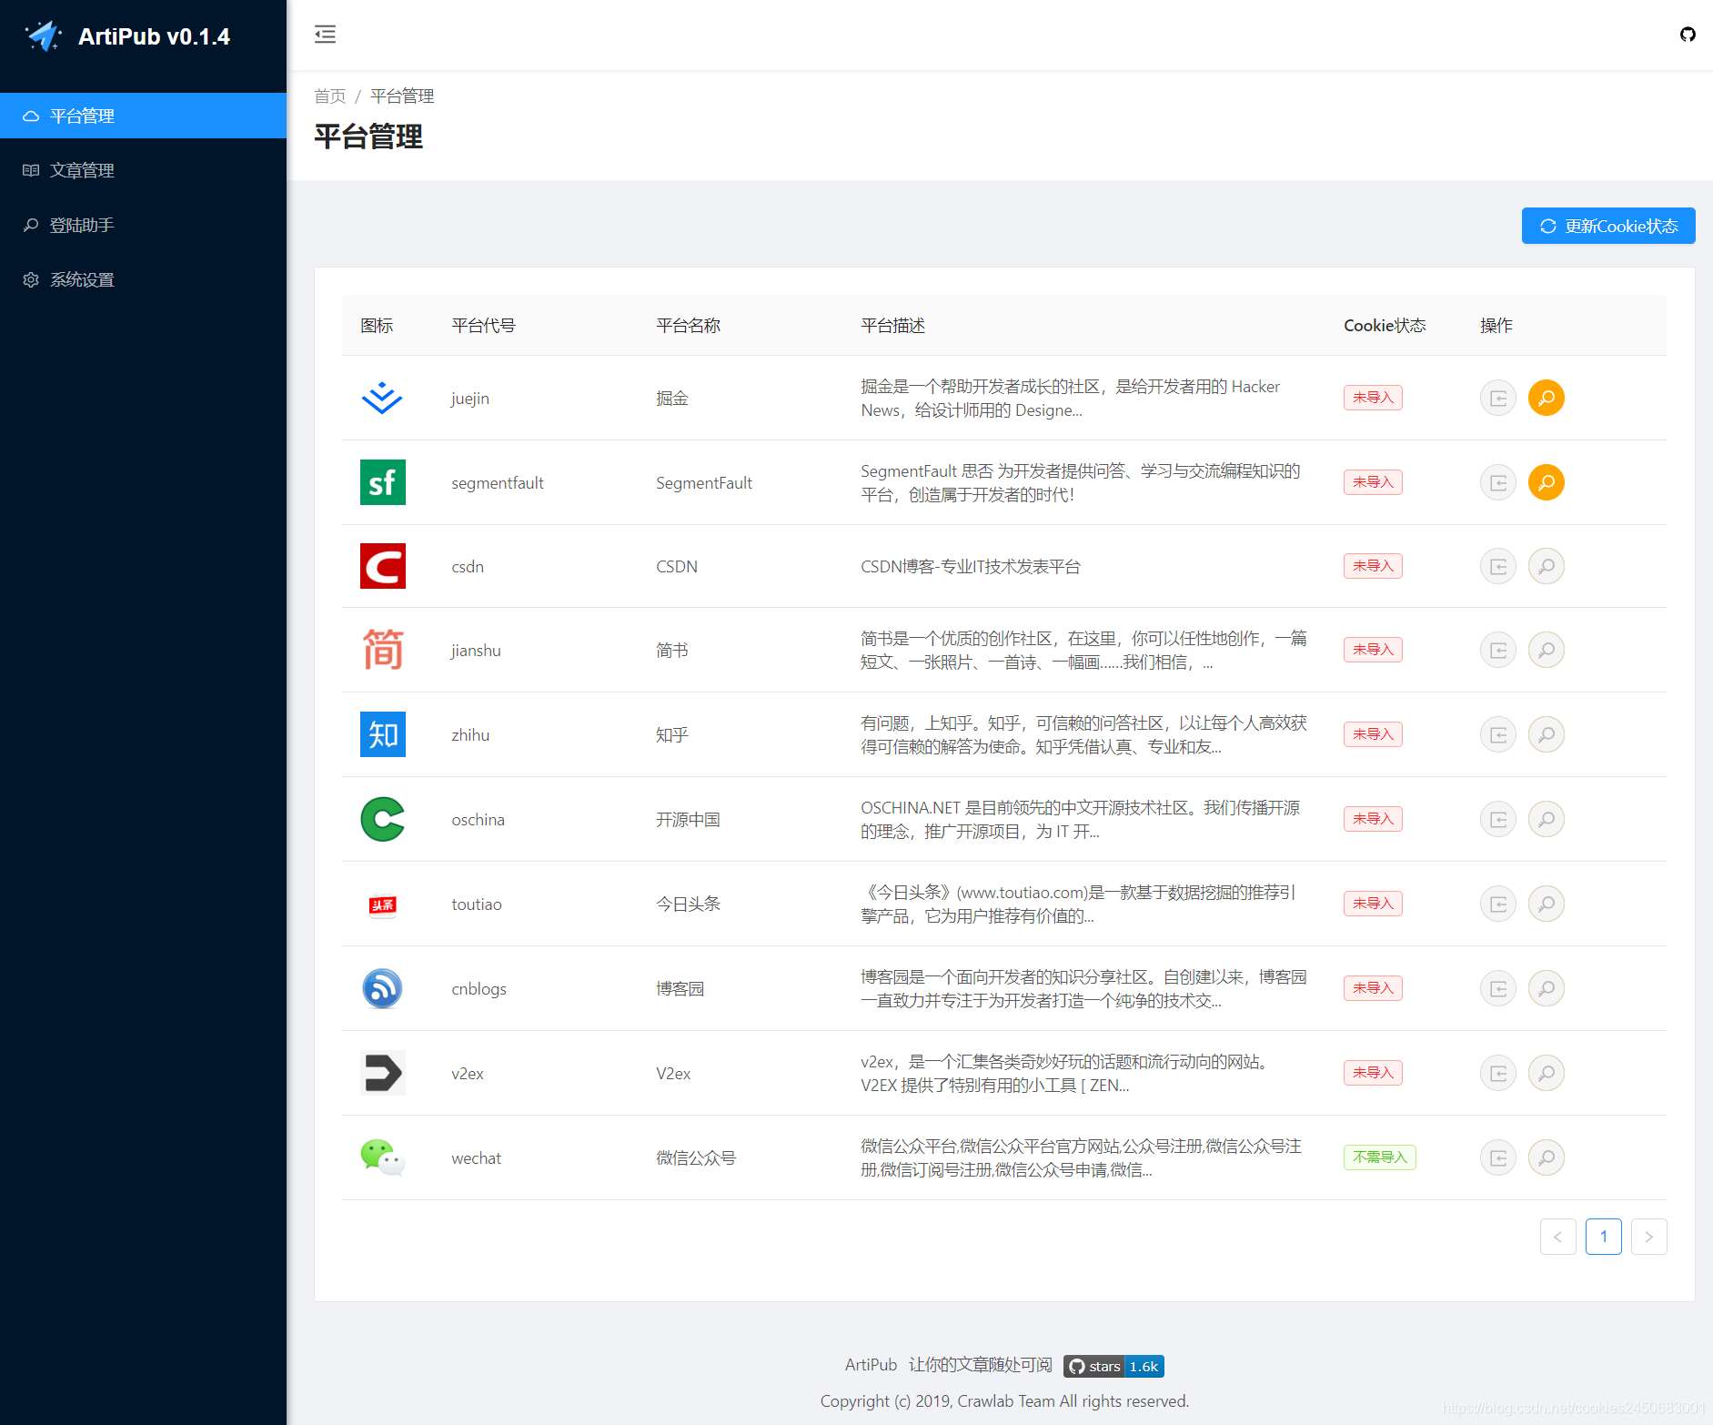1713x1425 pixels.
Task: Click the 博客园 platform name cell
Action: (x=680, y=989)
